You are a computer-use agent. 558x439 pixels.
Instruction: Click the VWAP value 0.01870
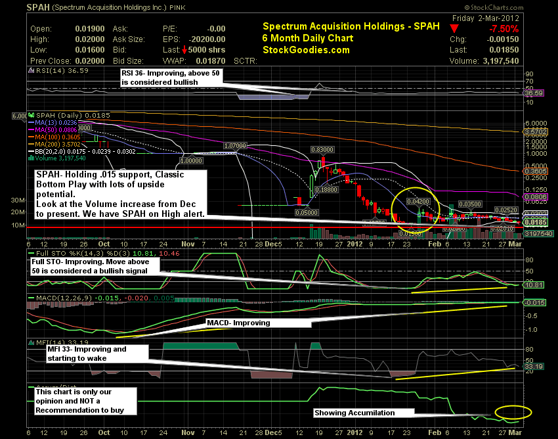(210, 61)
